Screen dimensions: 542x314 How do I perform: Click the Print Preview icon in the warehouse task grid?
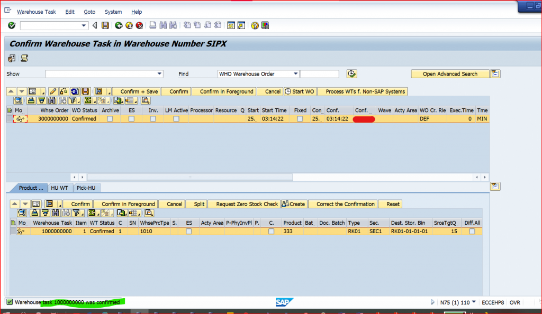[149, 213]
